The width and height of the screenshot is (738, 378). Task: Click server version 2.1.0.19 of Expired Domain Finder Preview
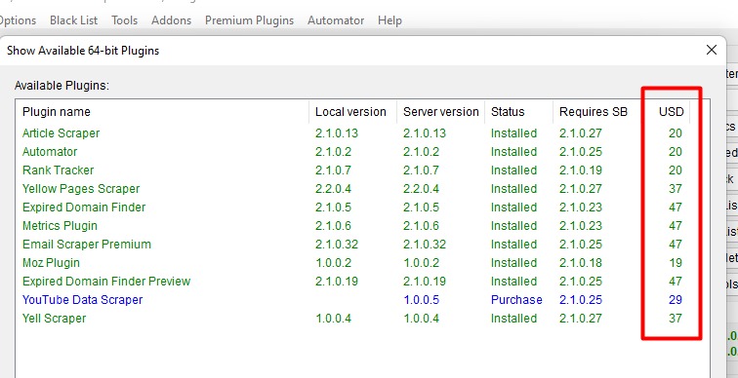click(x=425, y=282)
